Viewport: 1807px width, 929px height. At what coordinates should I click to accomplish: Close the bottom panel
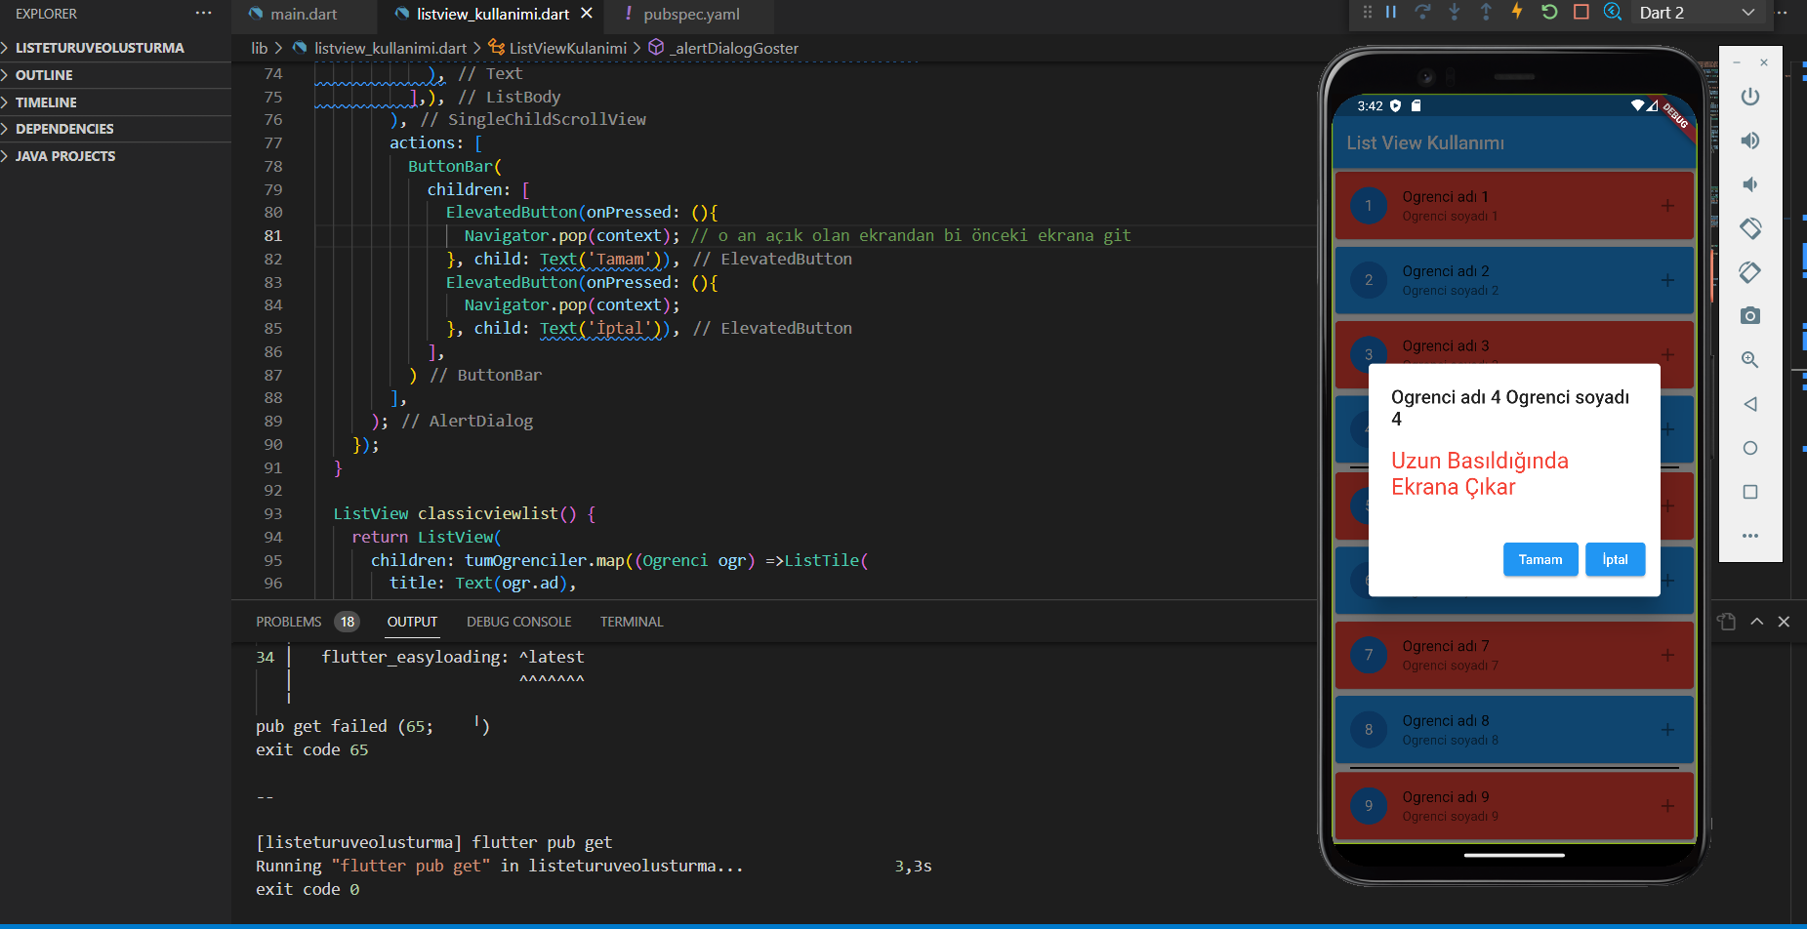[1784, 622]
